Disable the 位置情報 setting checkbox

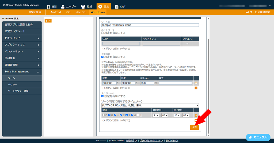pos(102,57)
